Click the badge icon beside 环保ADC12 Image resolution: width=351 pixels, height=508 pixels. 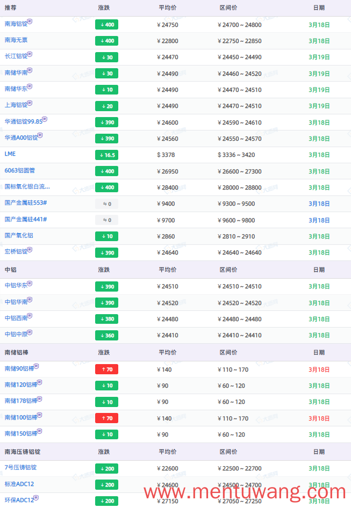(x=37, y=498)
